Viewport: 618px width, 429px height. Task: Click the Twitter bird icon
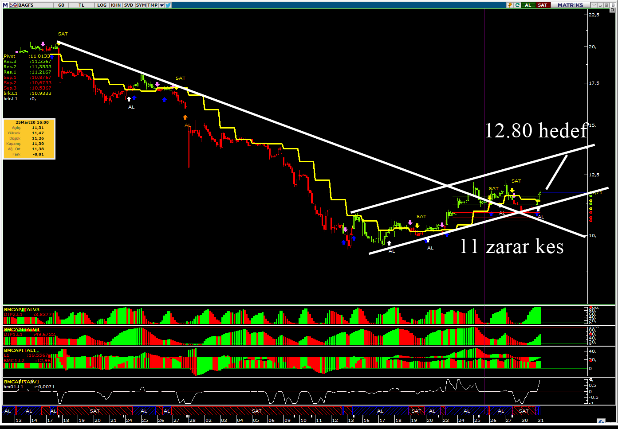(x=168, y=5)
